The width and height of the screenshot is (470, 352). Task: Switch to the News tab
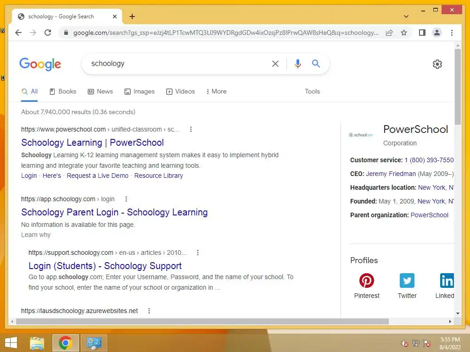100,92
